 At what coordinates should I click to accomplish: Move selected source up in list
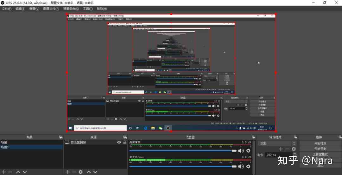89,172
